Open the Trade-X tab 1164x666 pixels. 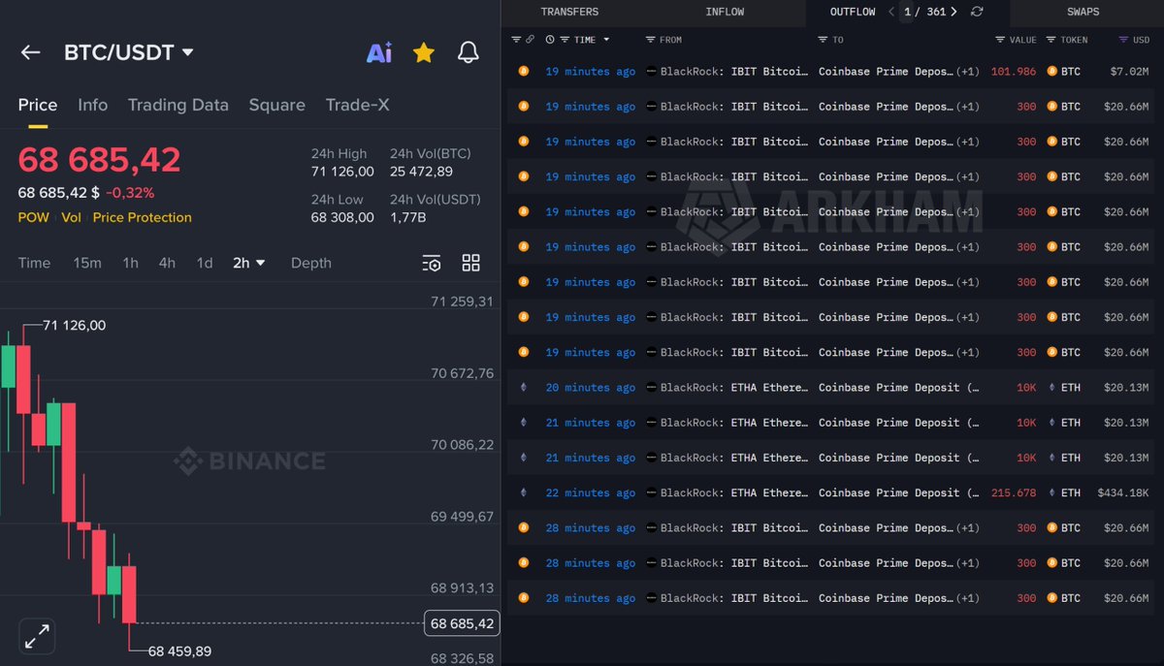pyautogui.click(x=357, y=105)
